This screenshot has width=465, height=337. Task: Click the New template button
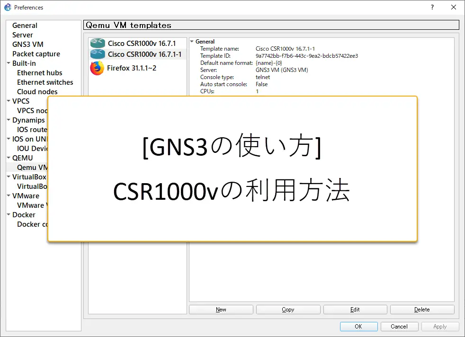tap(221, 310)
